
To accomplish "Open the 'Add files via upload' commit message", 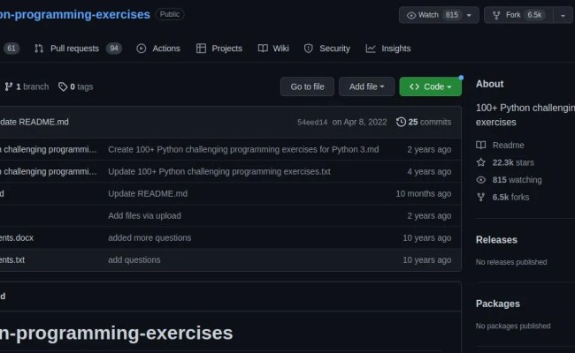I will (x=144, y=216).
